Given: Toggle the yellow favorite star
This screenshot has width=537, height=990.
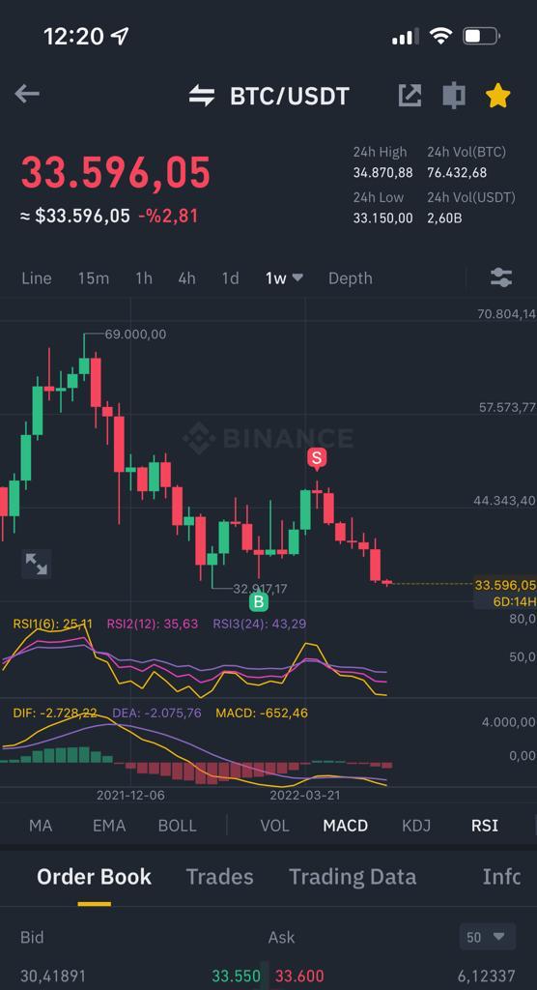Looking at the screenshot, I should click(x=497, y=96).
